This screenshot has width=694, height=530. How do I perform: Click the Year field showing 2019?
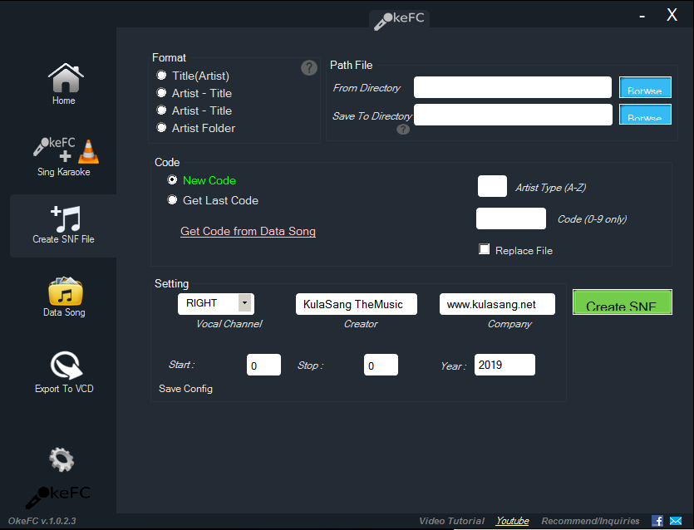coord(505,365)
